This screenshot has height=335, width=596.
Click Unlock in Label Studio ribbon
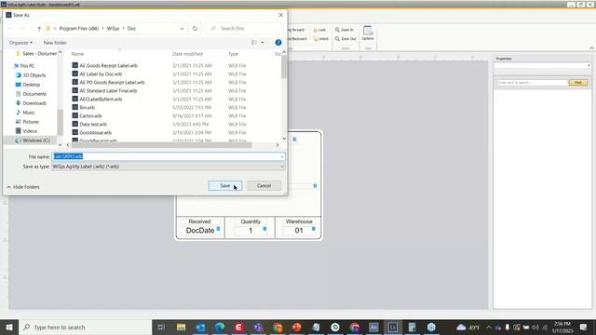coord(320,39)
